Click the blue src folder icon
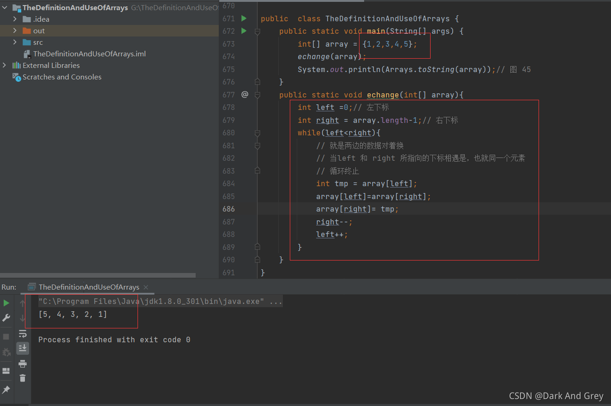The image size is (611, 406). (x=27, y=42)
